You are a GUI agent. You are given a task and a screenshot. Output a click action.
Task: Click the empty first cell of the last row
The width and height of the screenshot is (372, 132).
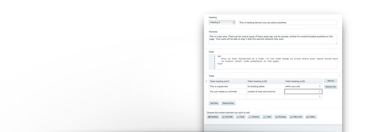point(228,97)
